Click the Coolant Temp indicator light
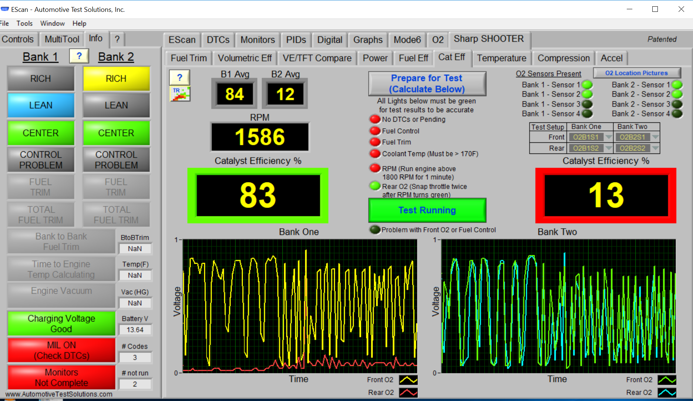Viewport: 693px width, 401px height. [375, 154]
